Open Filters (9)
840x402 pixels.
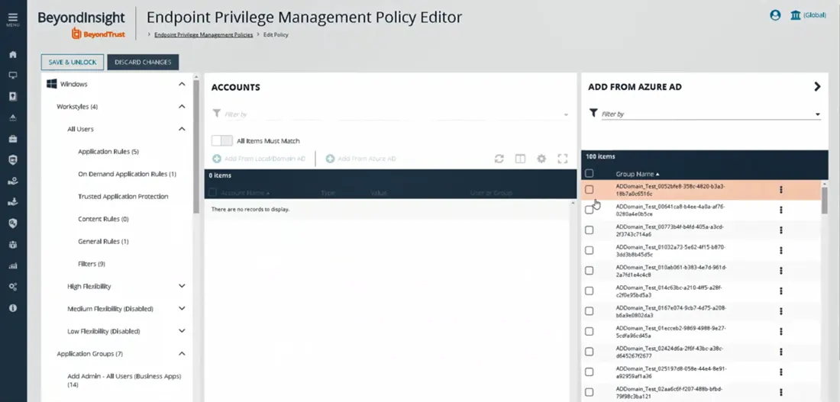pos(92,264)
